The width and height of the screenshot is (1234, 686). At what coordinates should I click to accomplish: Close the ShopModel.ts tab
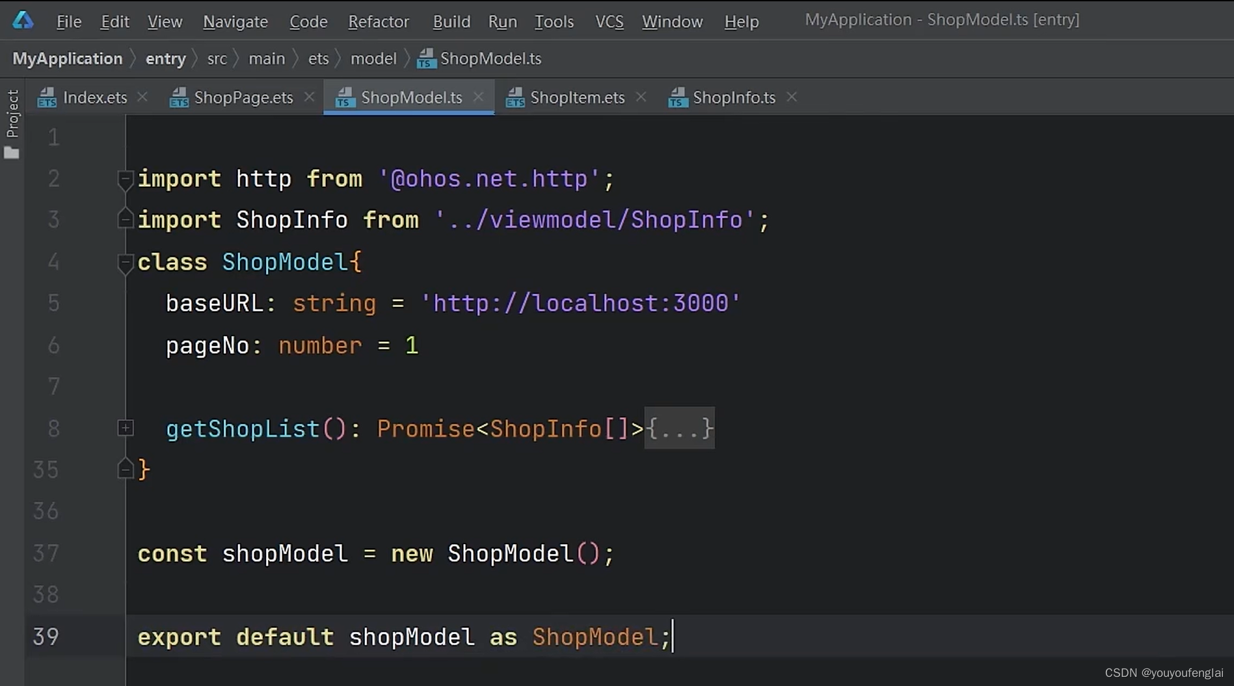point(479,97)
